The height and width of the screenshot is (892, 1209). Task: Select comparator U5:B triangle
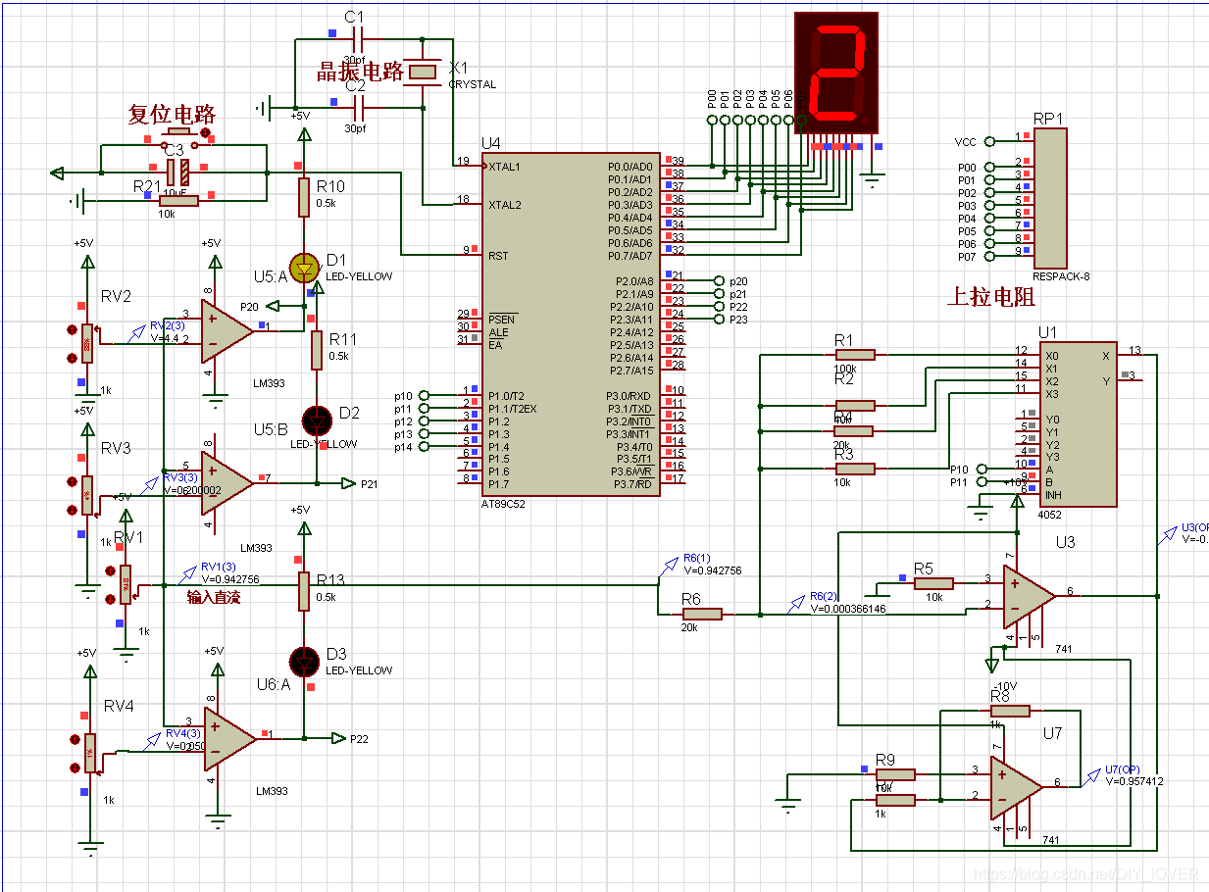pos(227,482)
